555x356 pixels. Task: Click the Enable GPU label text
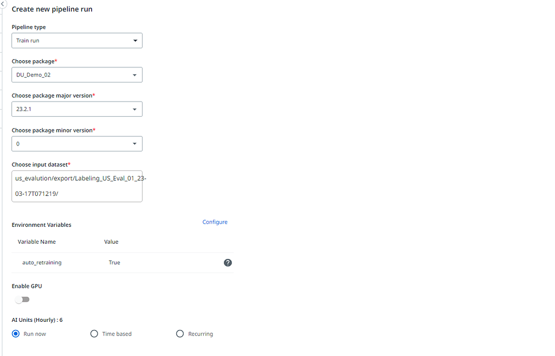27,286
